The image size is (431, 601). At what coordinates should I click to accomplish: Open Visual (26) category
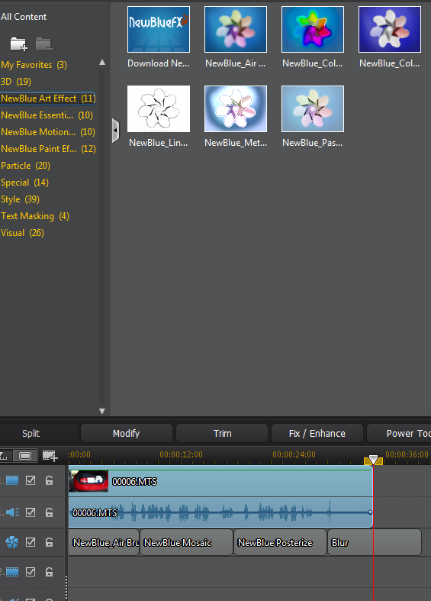point(22,234)
